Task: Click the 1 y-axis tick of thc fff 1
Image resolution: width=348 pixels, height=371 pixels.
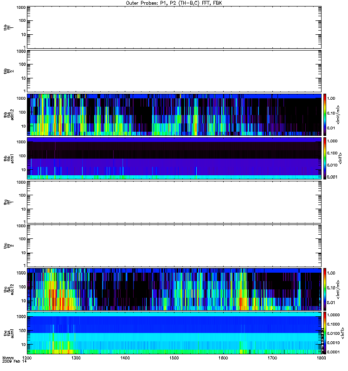Action: click(x=25, y=222)
